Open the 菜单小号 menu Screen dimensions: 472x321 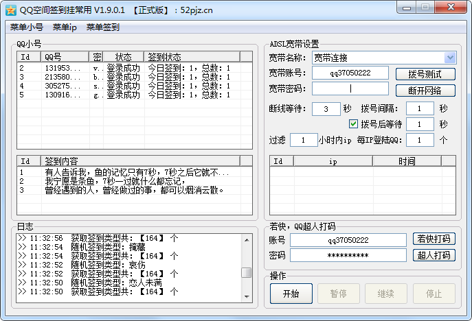point(27,27)
